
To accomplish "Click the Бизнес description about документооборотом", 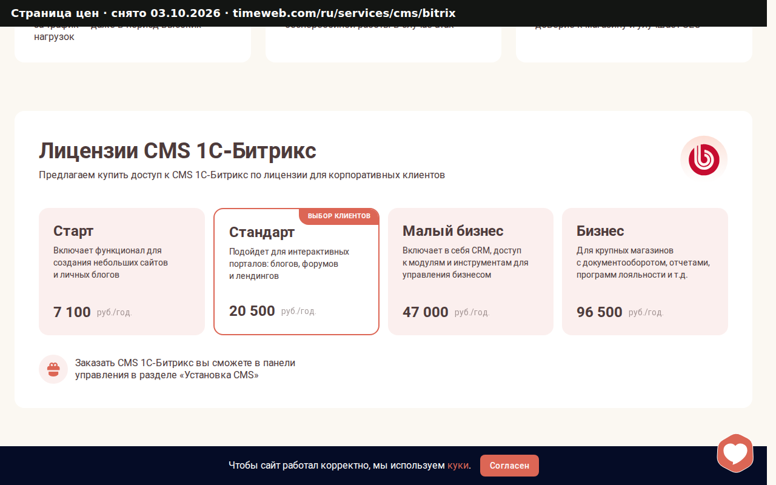I will [x=643, y=263].
